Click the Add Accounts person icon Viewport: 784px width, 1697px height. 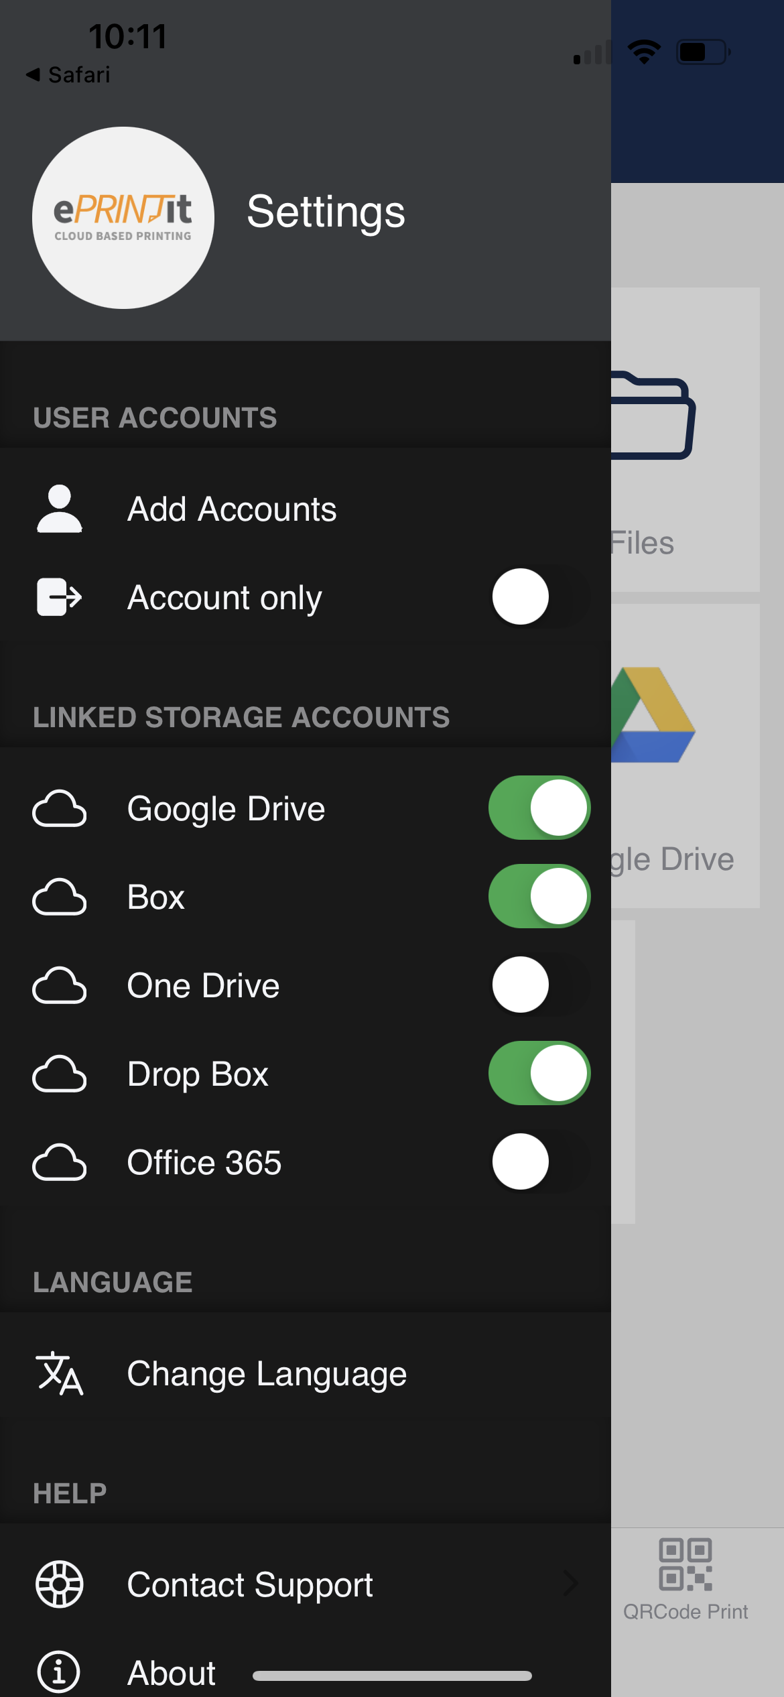tap(60, 509)
